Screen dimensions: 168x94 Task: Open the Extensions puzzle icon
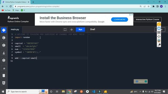click(x=153, y=6)
